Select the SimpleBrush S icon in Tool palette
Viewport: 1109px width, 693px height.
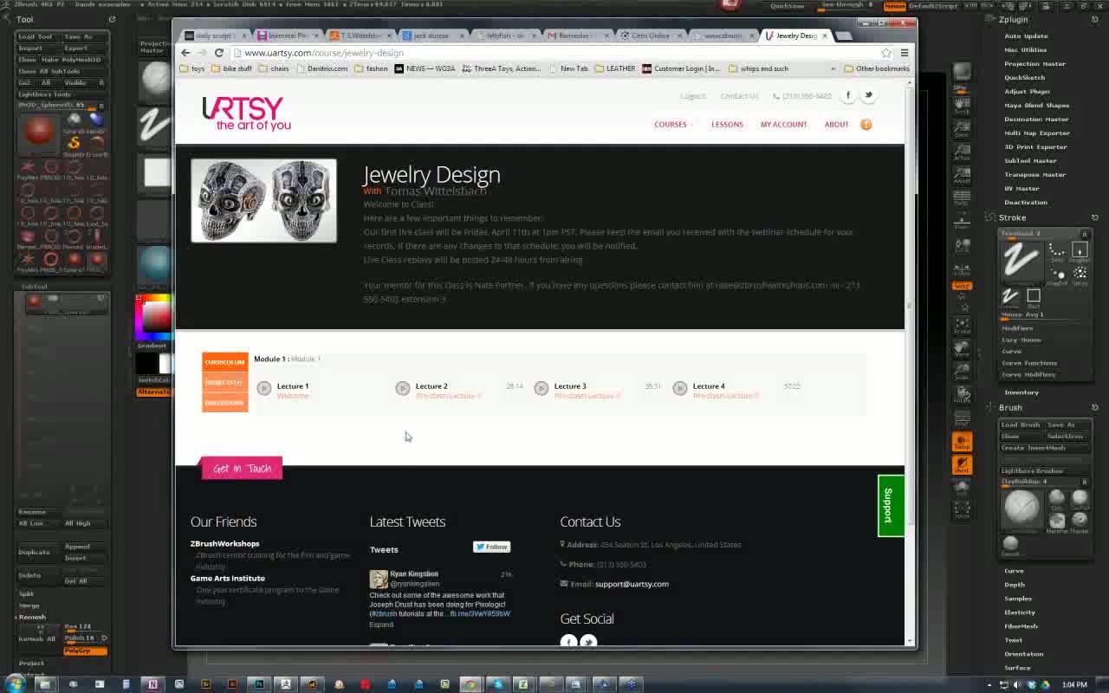74,144
